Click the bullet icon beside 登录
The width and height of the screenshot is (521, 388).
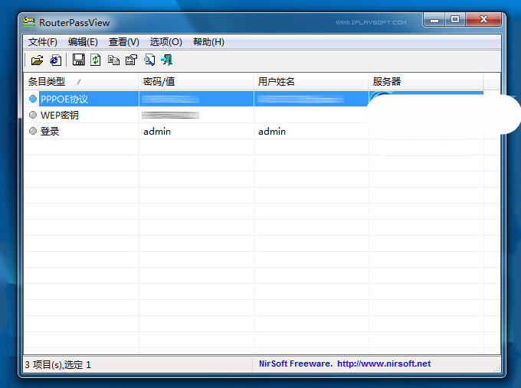(x=32, y=131)
